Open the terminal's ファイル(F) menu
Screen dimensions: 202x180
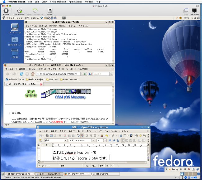coord(31,26)
